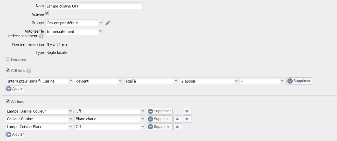The image size is (337, 141).
Task: Open the Blanc chaud color dropdown
Action: (110, 119)
